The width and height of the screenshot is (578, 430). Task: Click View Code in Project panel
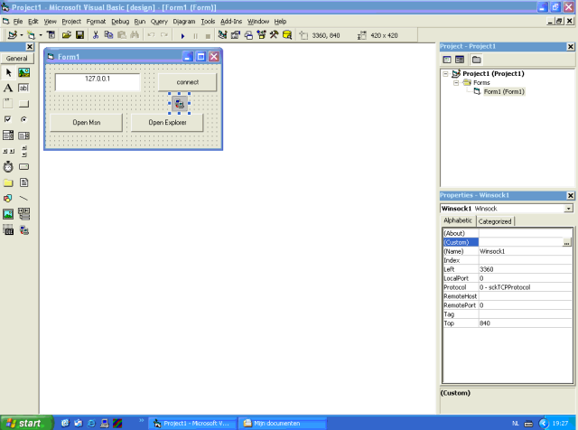click(x=447, y=60)
